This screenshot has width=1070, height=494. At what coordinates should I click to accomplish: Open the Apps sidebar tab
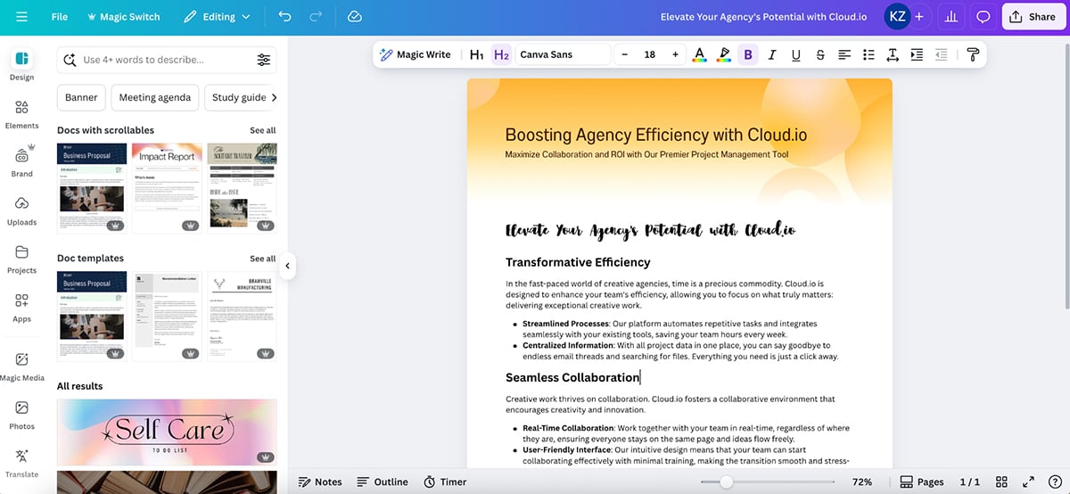[21, 307]
